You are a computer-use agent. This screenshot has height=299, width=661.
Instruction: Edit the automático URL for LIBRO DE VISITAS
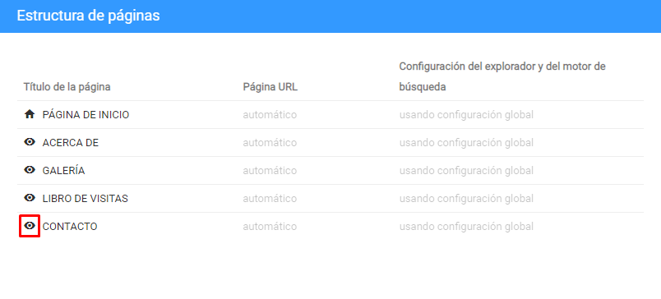pyautogui.click(x=270, y=198)
